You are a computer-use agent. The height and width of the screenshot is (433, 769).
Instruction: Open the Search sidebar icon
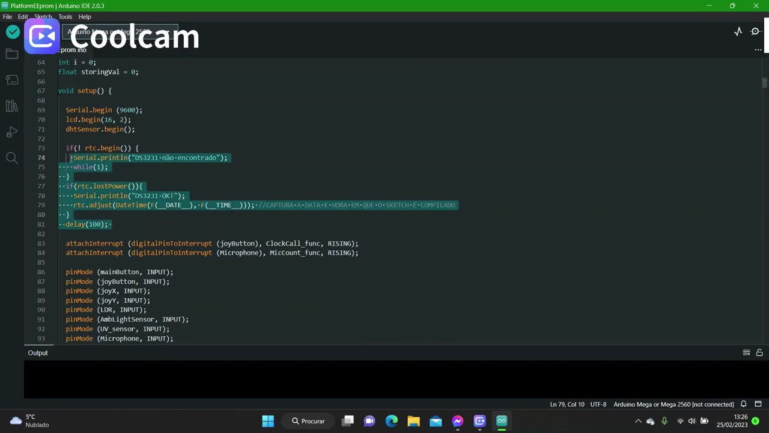[12, 158]
